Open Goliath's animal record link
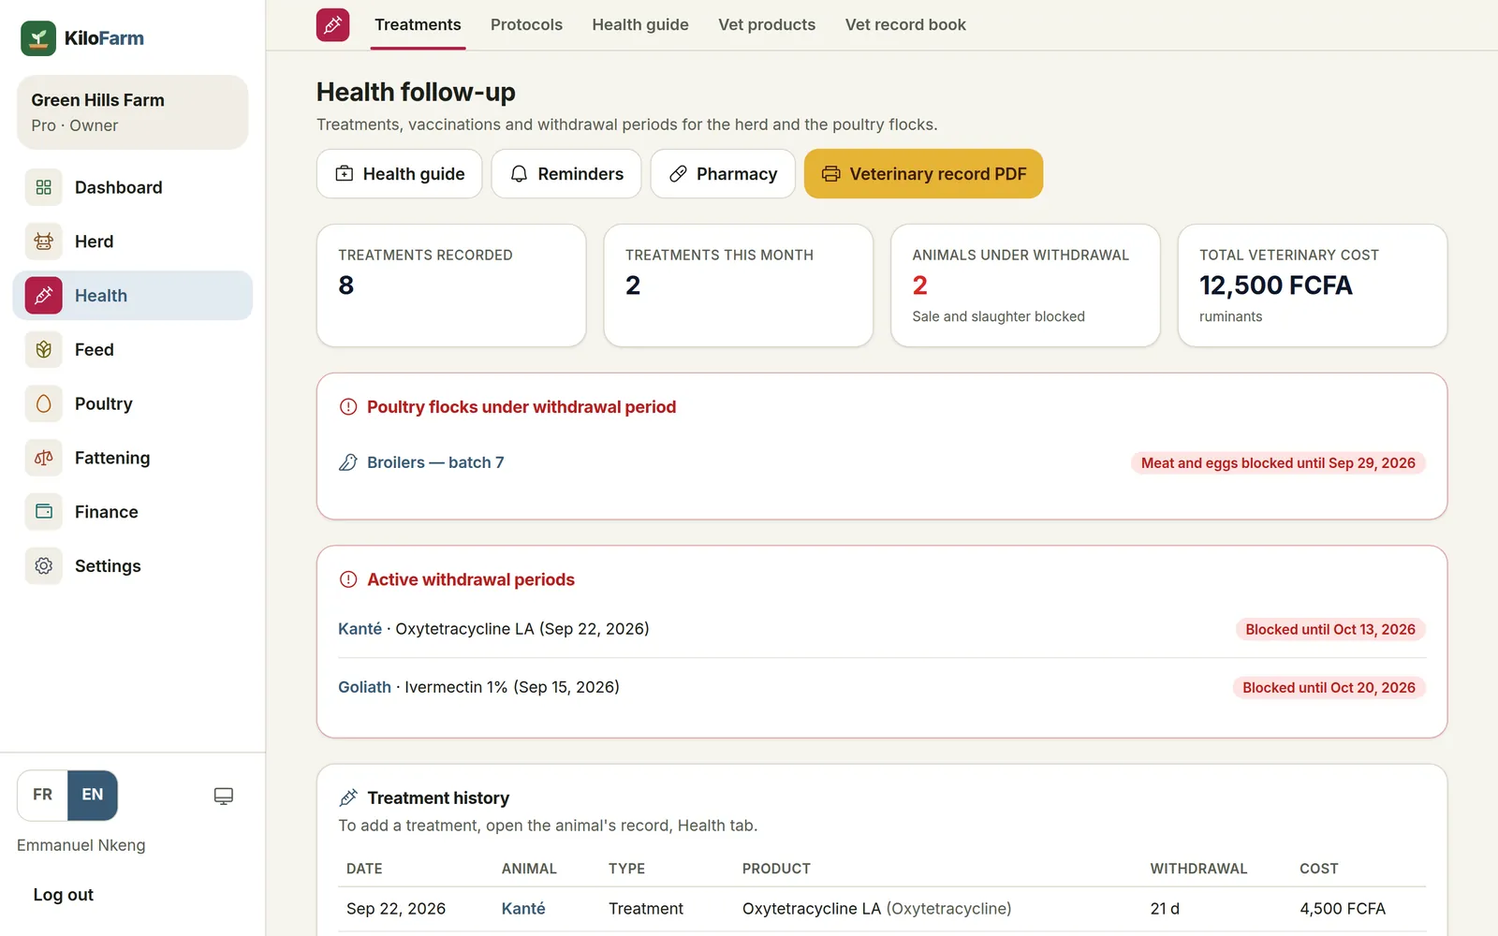Viewport: 1498px width, 936px height. (x=365, y=687)
